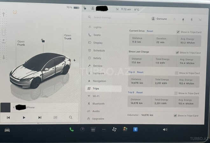Click the Search Settings field

point(102,17)
